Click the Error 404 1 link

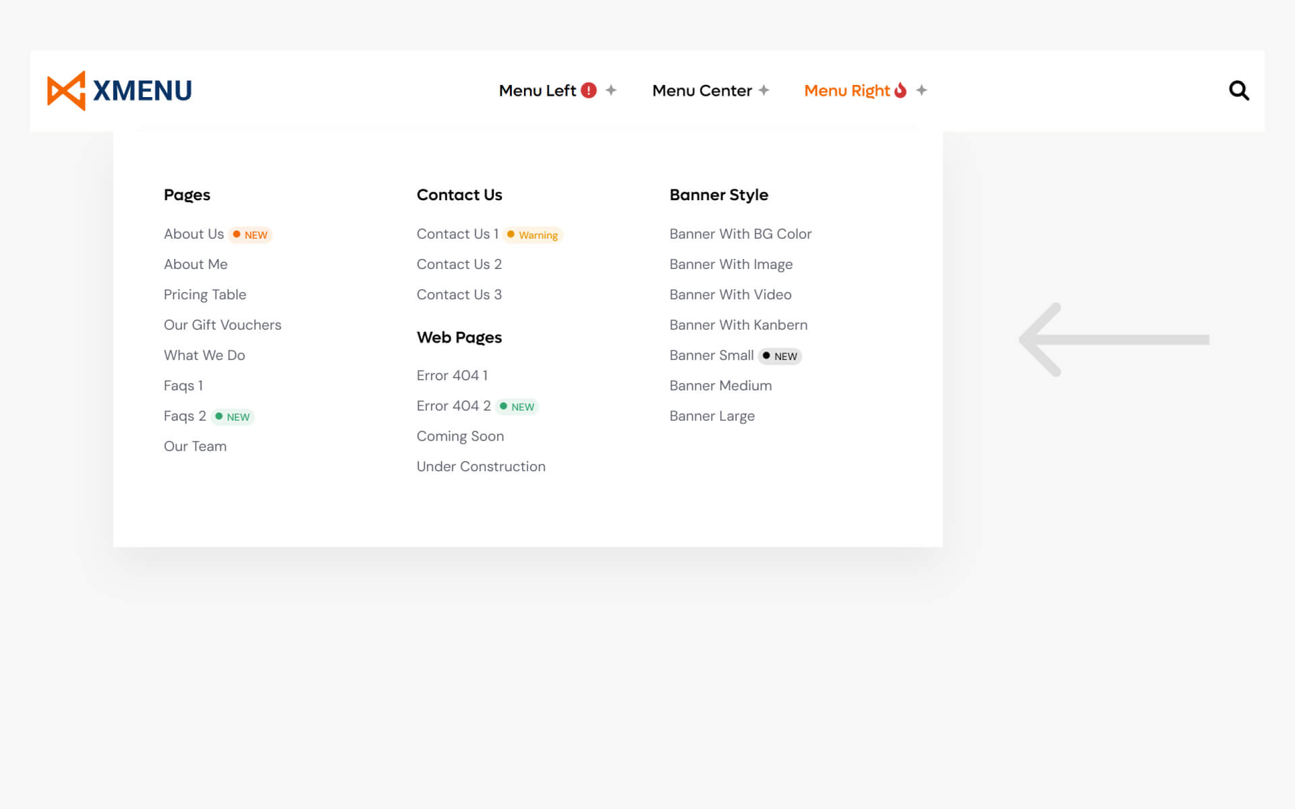pyautogui.click(x=452, y=376)
